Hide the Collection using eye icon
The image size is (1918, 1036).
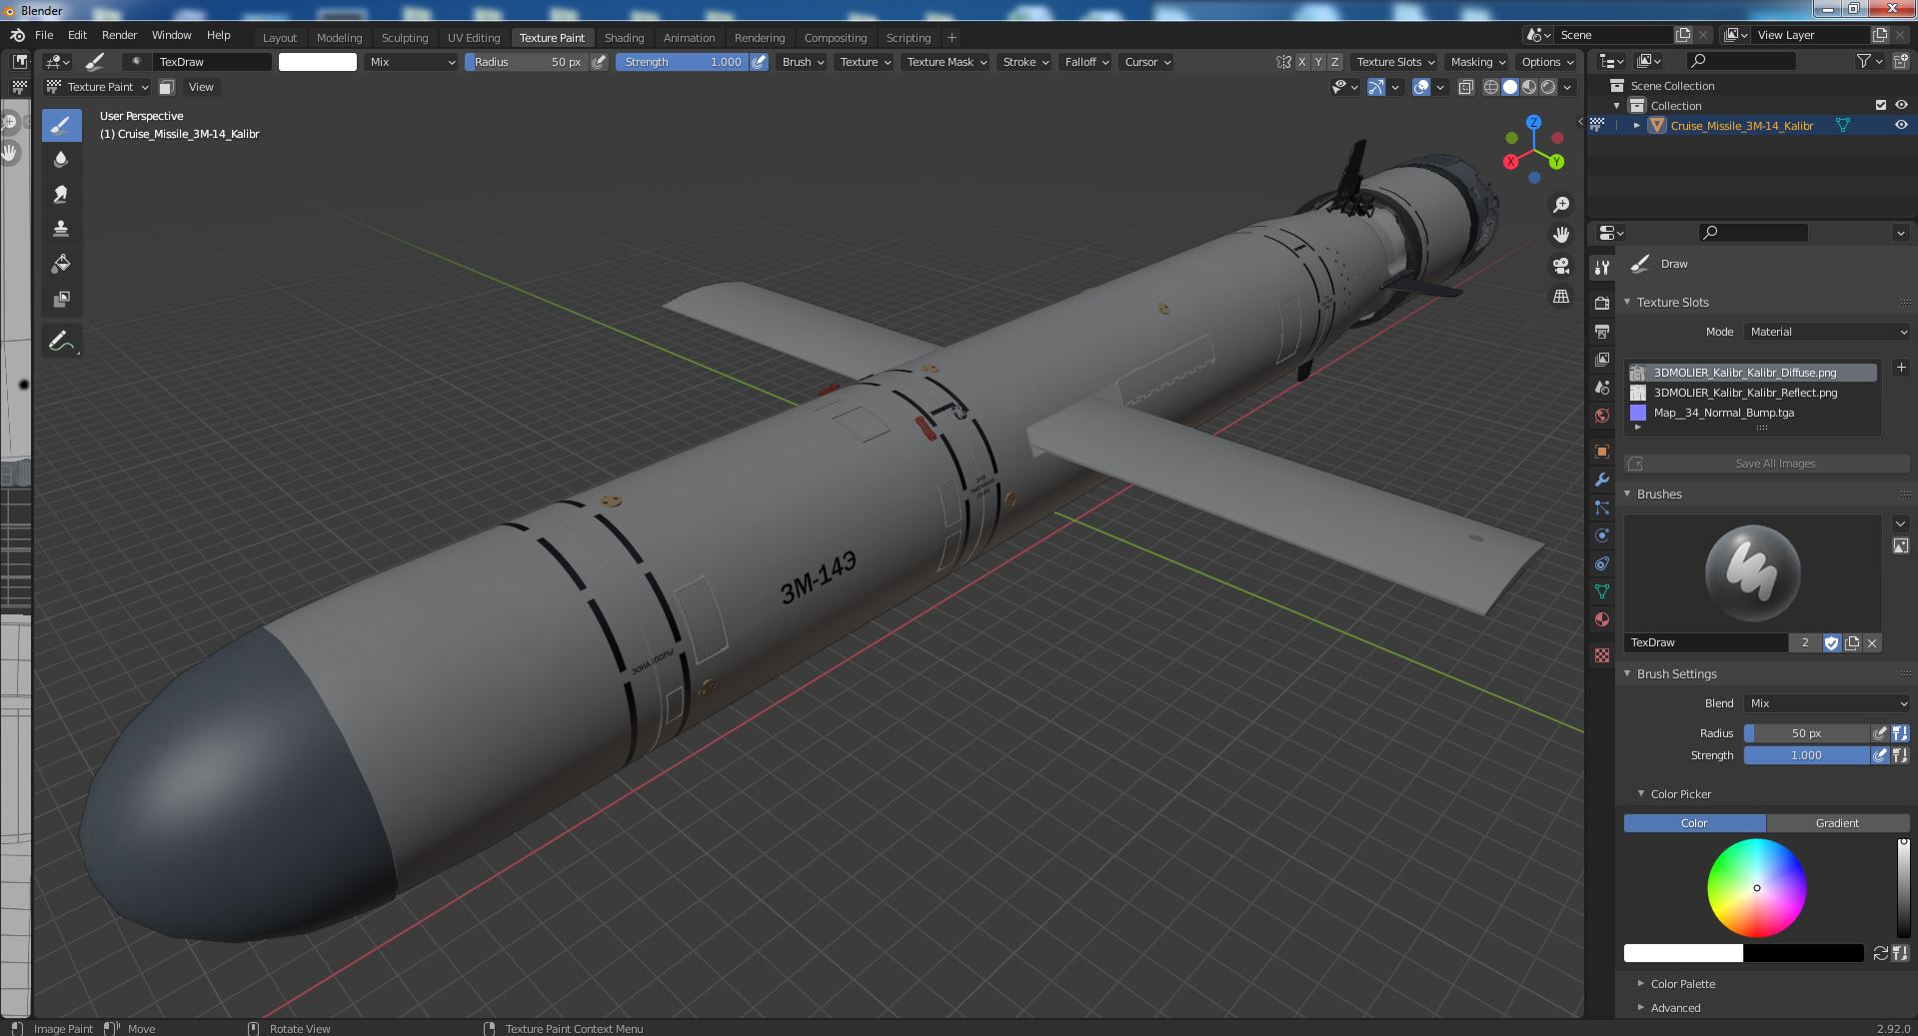pyautogui.click(x=1900, y=105)
